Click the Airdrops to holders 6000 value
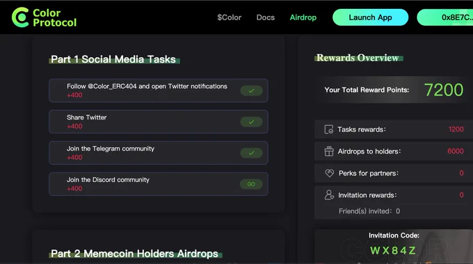 pos(456,151)
